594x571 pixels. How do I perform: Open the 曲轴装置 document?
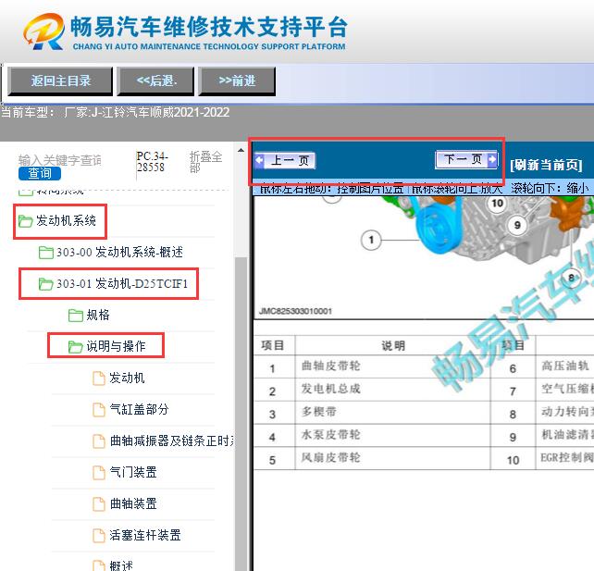click(x=133, y=503)
